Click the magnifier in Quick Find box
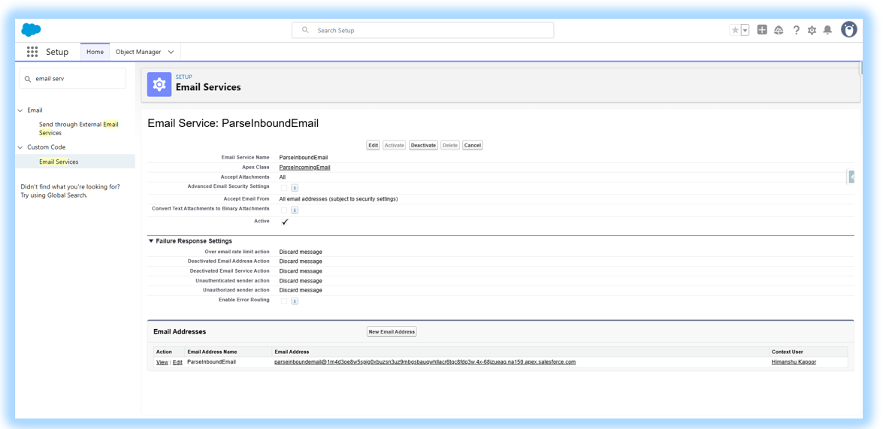Image resolution: width=883 pixels, height=429 pixels. point(28,80)
